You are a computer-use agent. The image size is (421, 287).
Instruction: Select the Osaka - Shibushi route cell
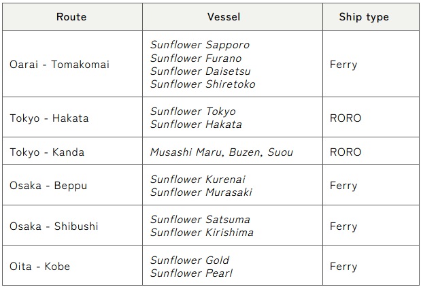click(x=53, y=226)
